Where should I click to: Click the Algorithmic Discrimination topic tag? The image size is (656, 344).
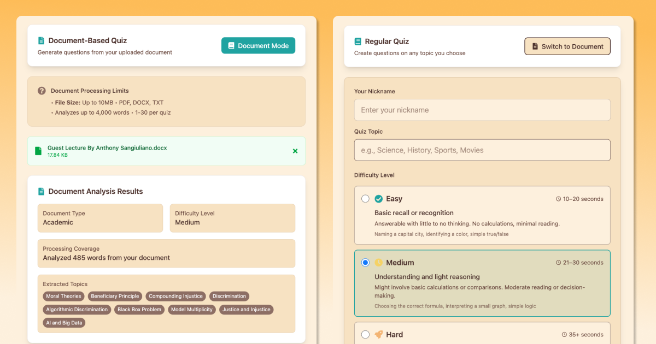[x=77, y=310]
